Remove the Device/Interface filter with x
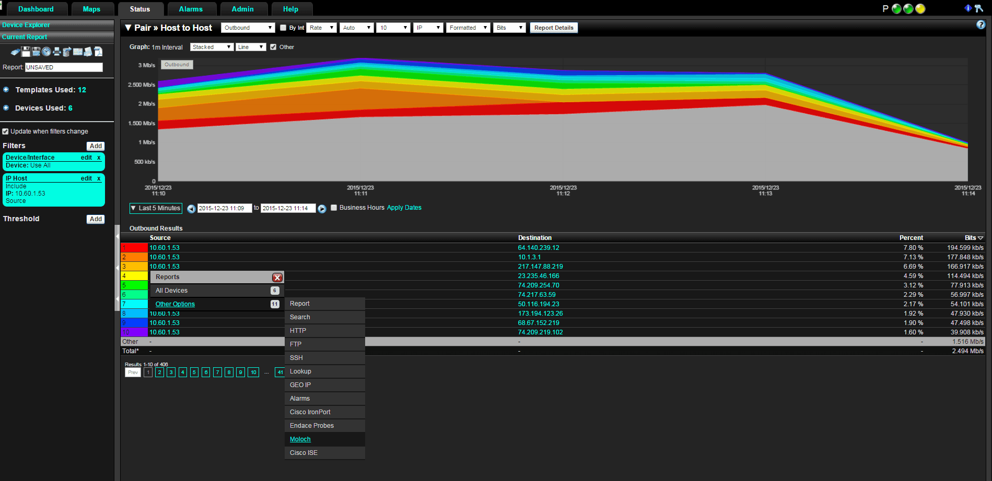The height and width of the screenshot is (481, 992). point(99,158)
